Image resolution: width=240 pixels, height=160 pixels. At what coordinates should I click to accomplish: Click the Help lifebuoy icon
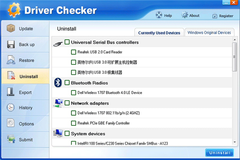point(159,15)
